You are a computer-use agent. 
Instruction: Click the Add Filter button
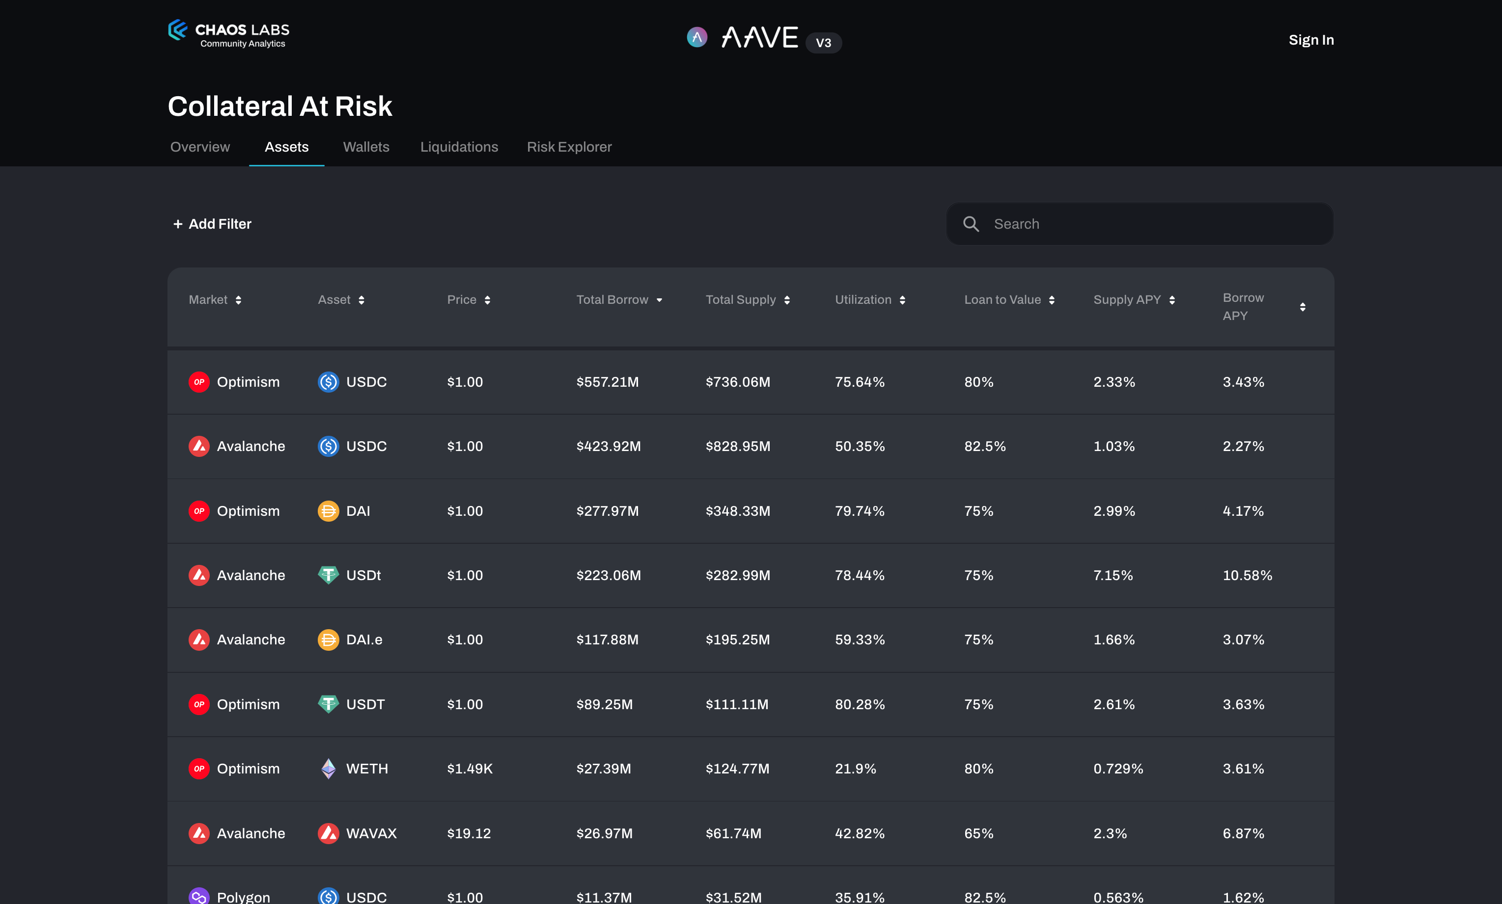(x=212, y=224)
